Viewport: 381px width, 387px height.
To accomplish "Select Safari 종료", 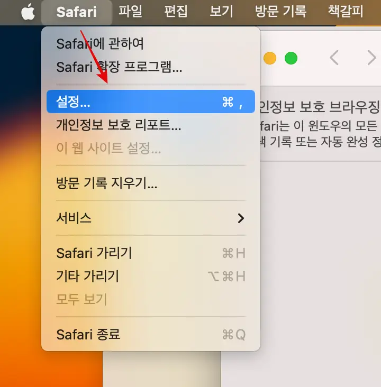I will (151, 335).
